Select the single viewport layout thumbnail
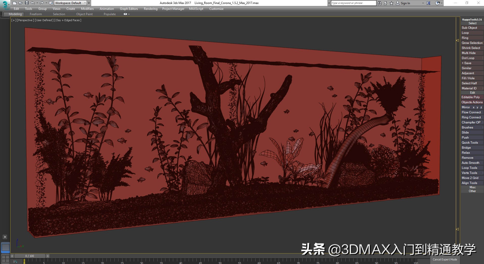Viewport: 484px width, 264px height. point(5,248)
